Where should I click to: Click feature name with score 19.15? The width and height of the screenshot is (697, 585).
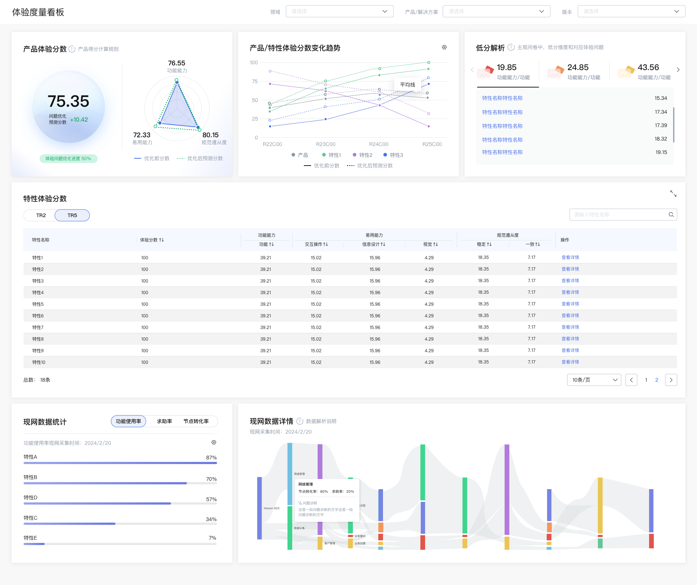coord(502,152)
